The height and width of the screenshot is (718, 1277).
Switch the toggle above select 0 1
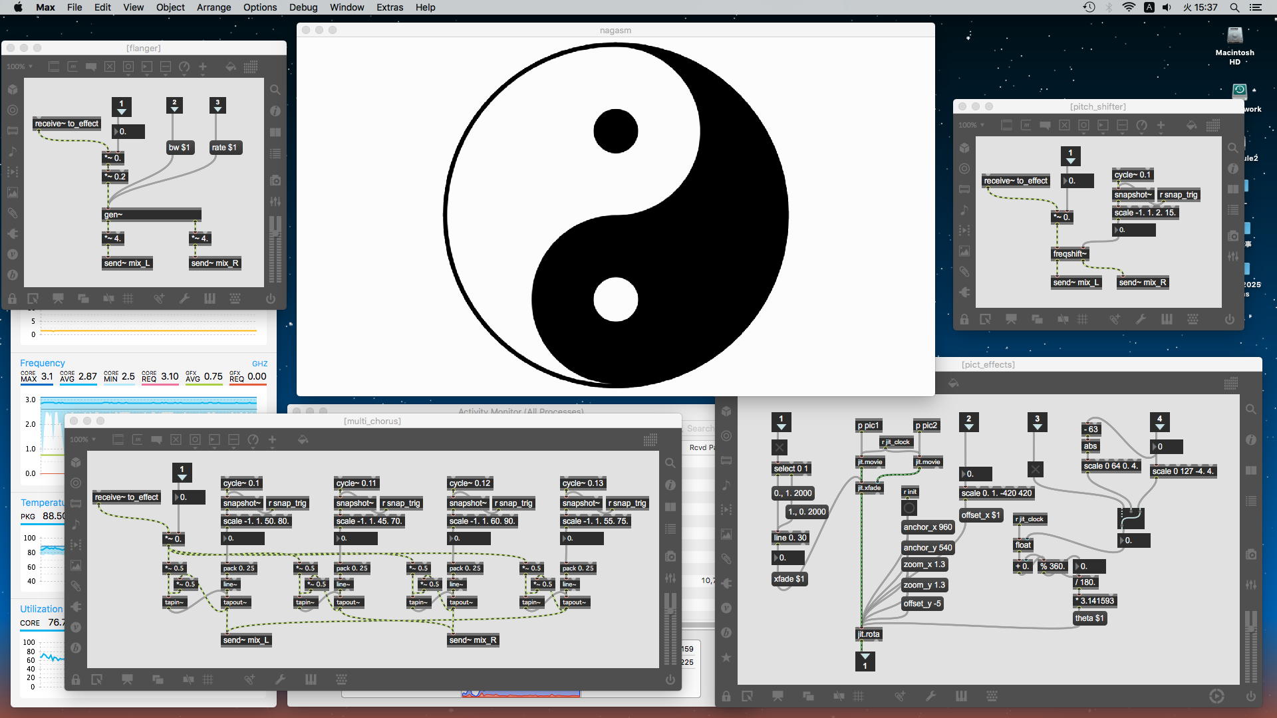[x=780, y=447]
